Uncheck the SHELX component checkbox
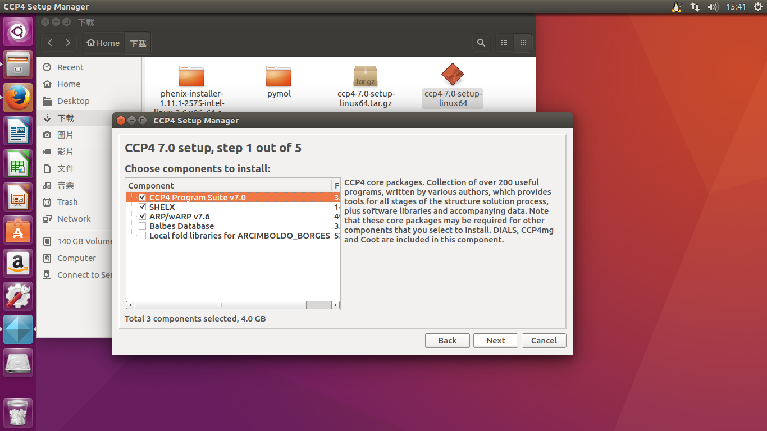The width and height of the screenshot is (767, 431). (143, 207)
